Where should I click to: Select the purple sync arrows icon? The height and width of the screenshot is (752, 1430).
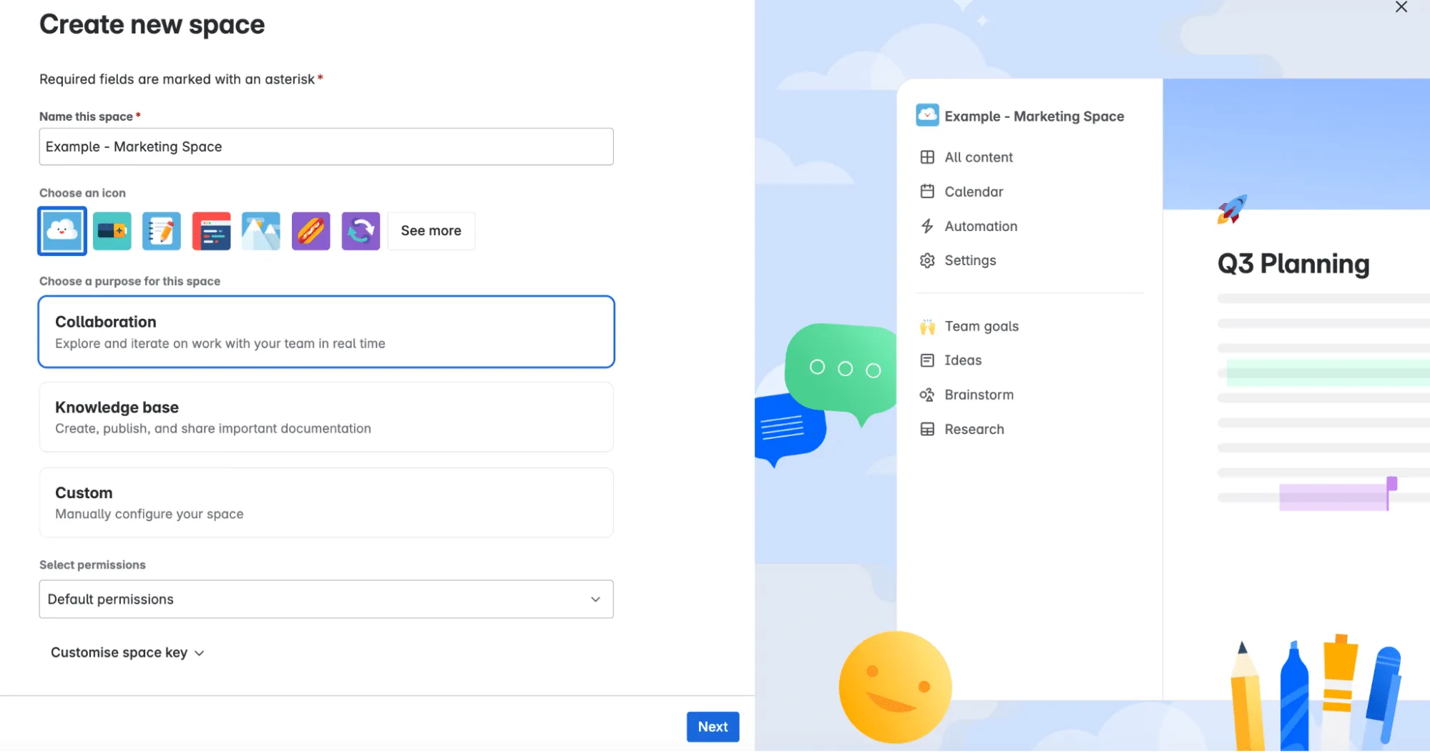coord(361,231)
